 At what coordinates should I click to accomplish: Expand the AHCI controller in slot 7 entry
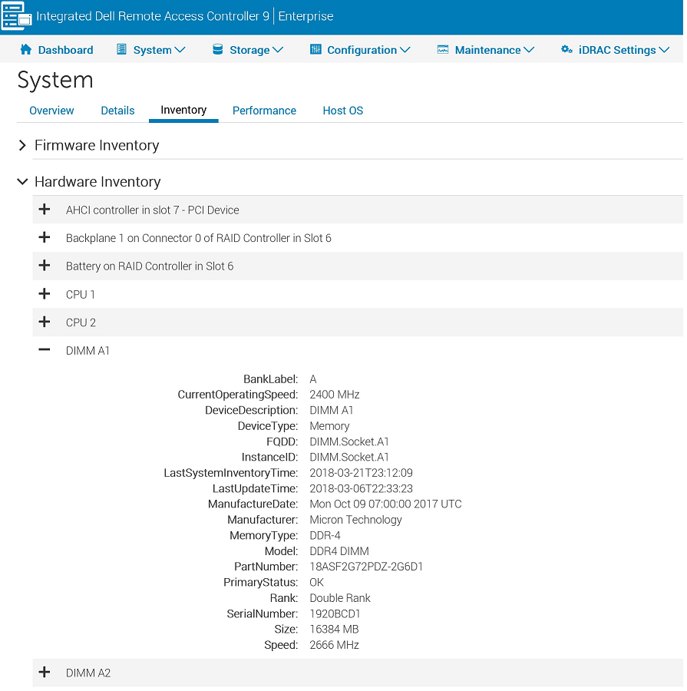click(45, 209)
